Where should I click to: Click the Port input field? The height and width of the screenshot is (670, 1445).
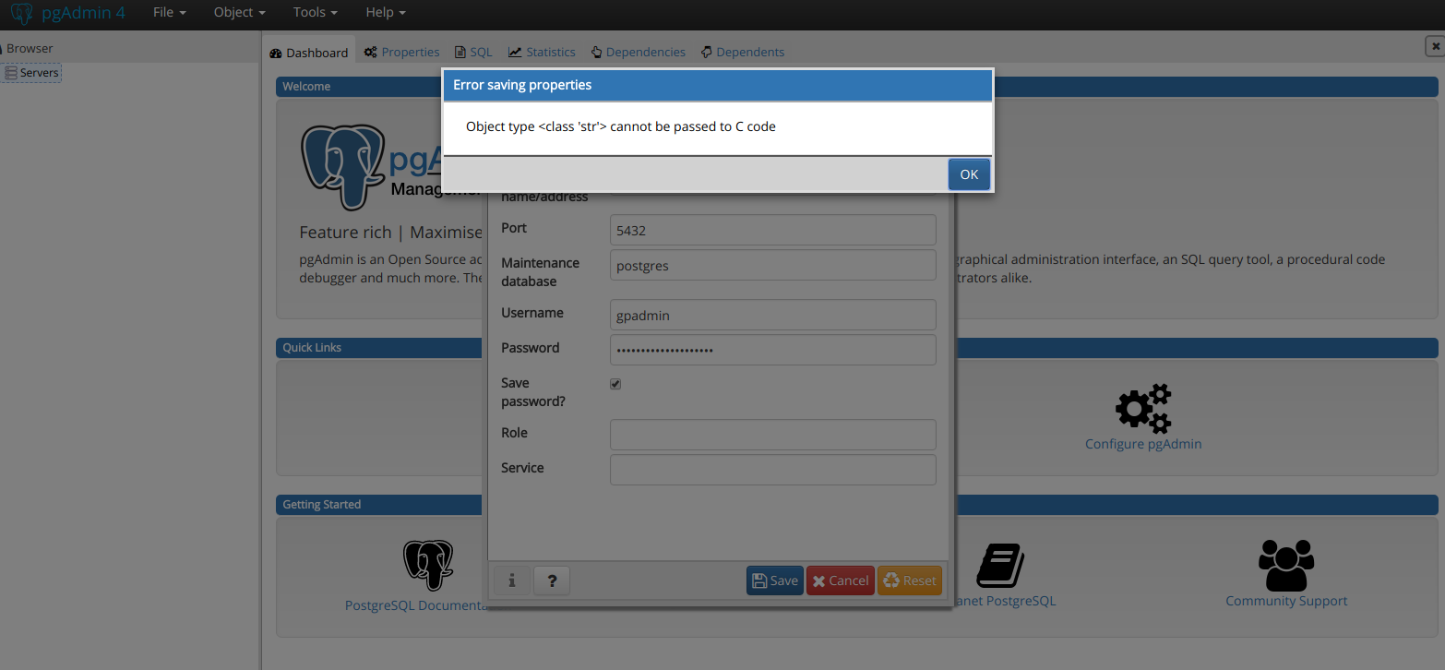tap(772, 230)
